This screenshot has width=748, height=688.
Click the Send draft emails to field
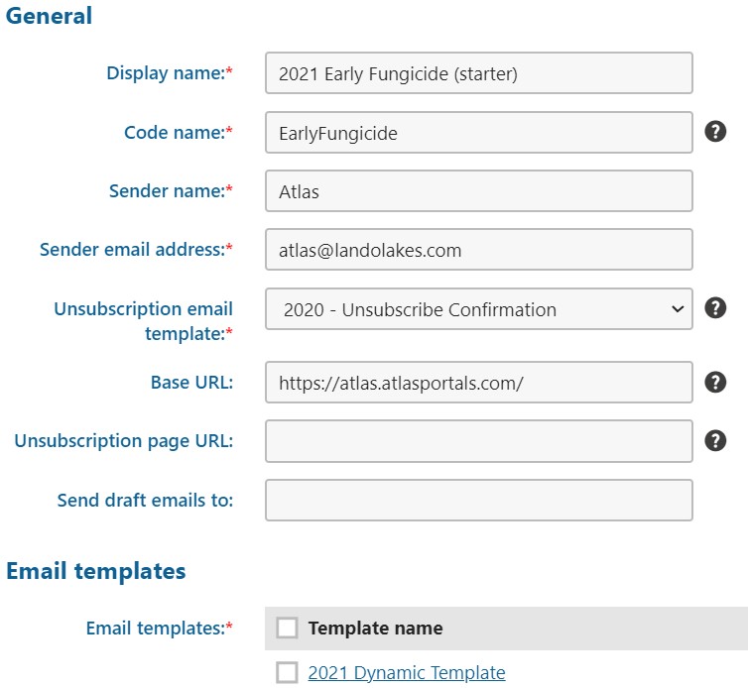pyautogui.click(x=478, y=500)
